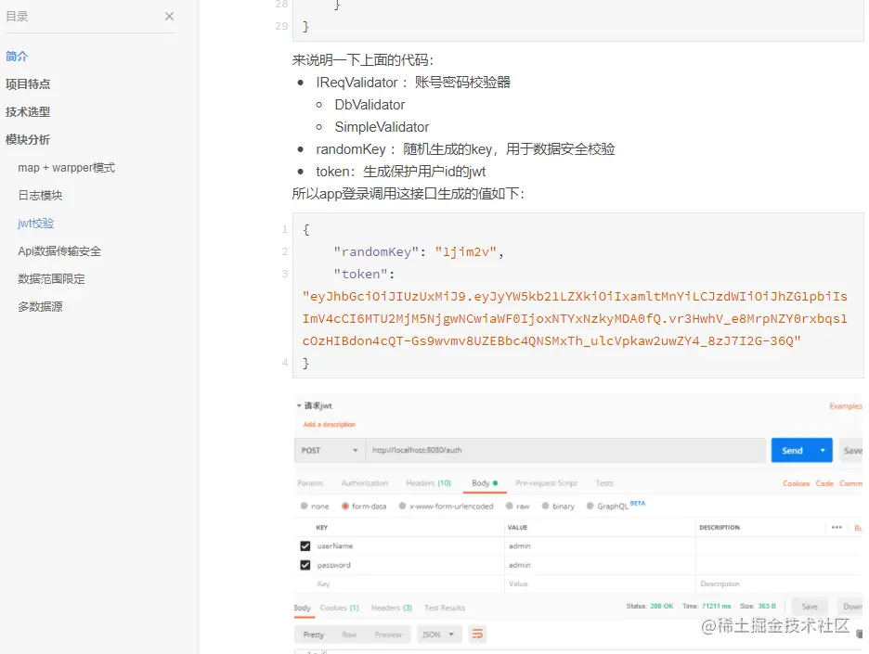Select x-www-form-urlencoded radio option
The image size is (869, 654).
click(402, 506)
